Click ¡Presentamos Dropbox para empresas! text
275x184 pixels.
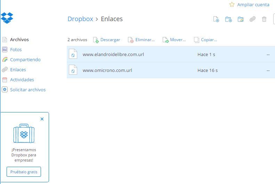pos(24,155)
